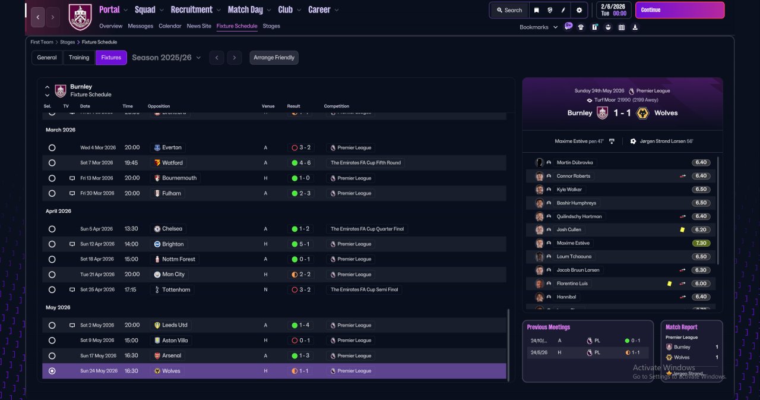Open the Messages subtab
This screenshot has height=400, width=760.
140,26
